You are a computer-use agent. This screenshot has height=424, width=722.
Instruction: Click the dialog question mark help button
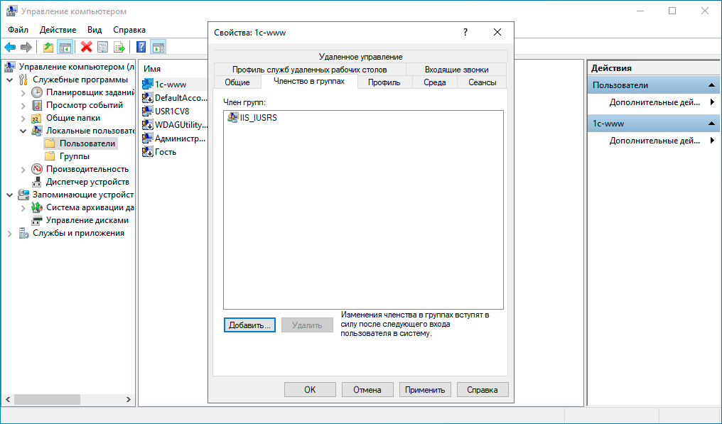pos(465,32)
